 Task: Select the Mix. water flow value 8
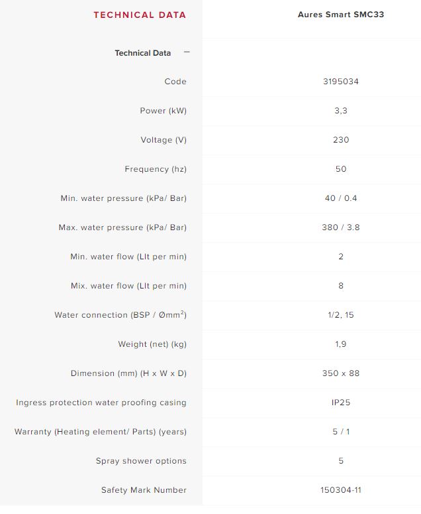coord(341,286)
